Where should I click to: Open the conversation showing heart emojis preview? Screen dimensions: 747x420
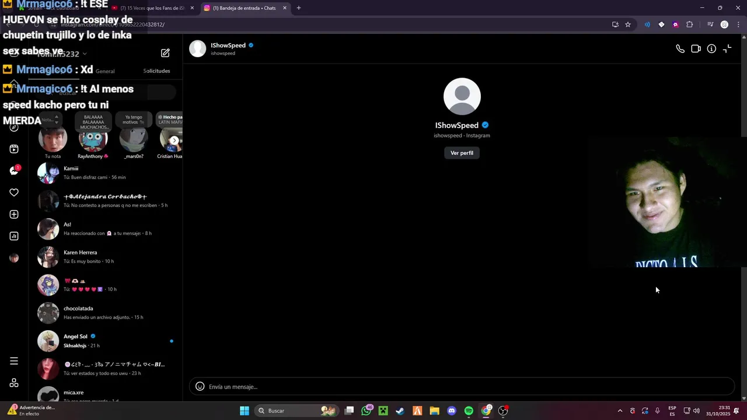[x=106, y=285]
